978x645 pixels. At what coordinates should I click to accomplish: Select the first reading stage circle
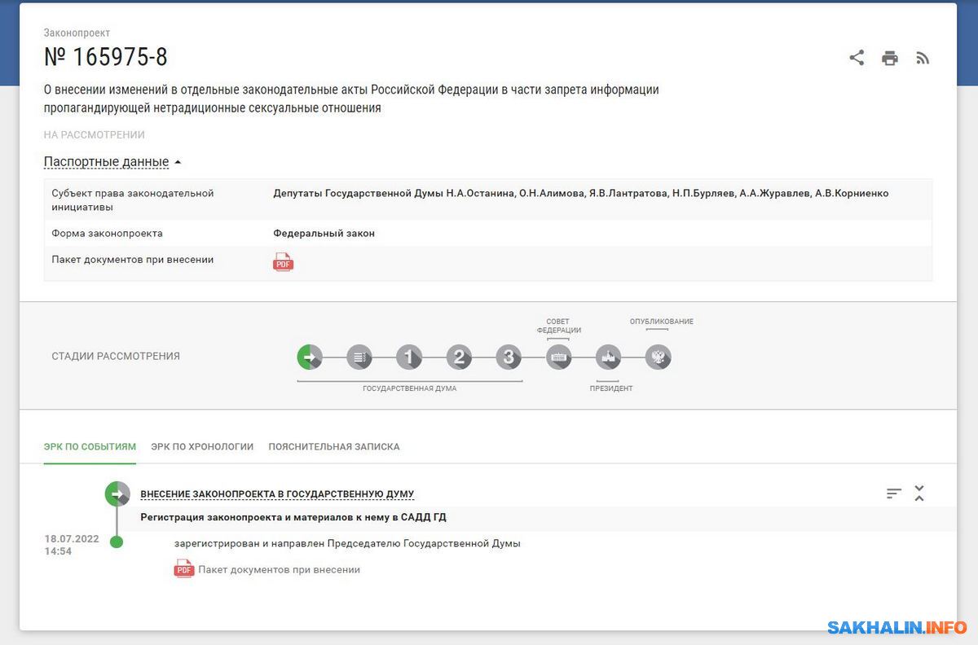[x=409, y=357]
